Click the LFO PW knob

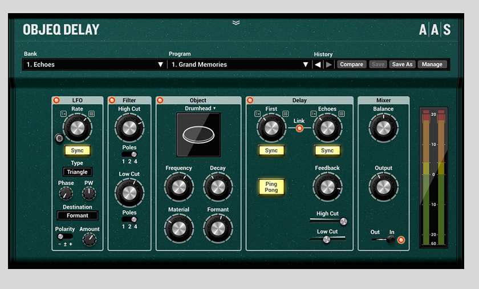89,194
